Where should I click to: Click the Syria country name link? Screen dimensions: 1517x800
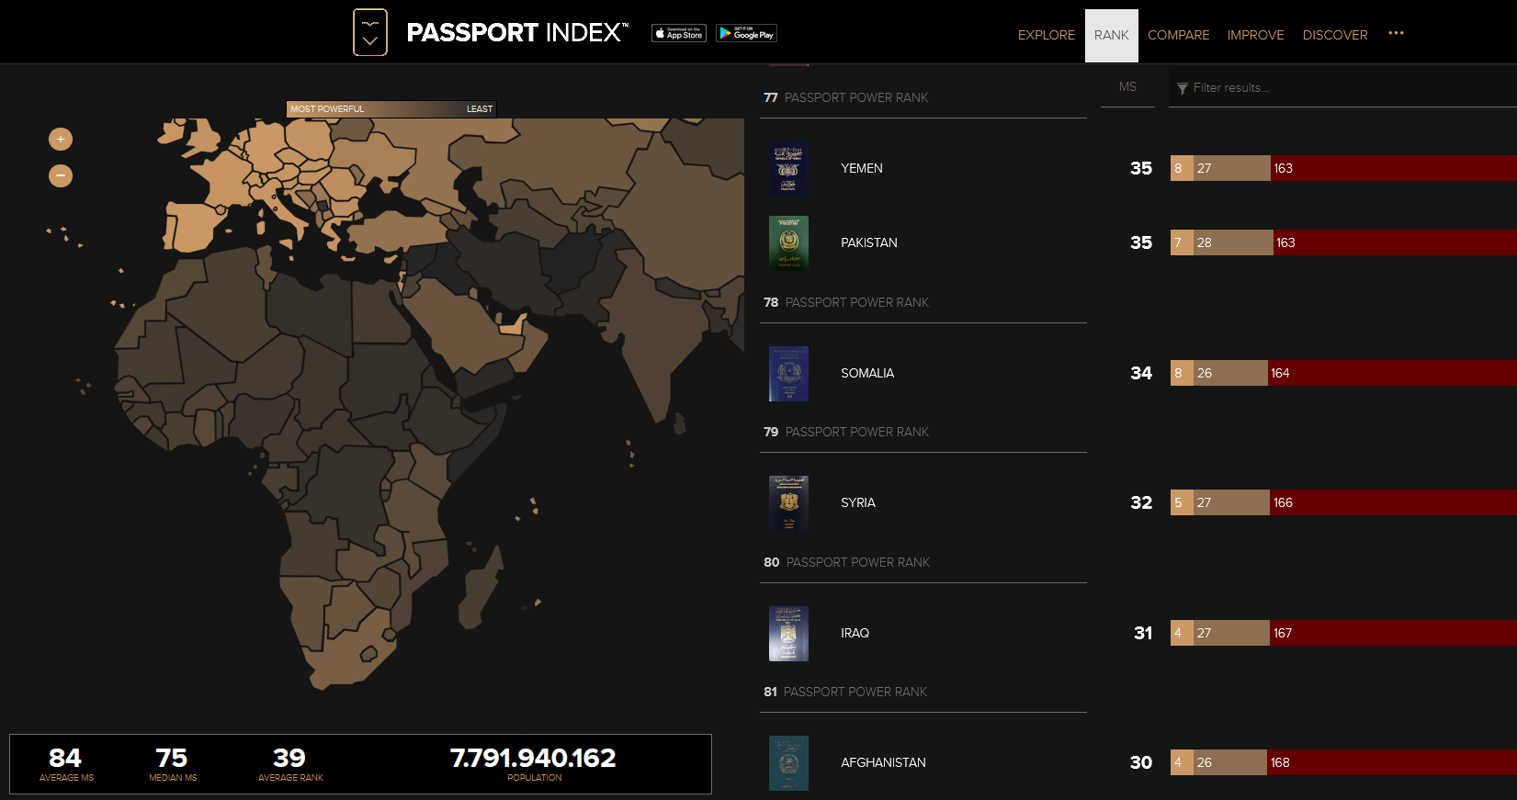click(857, 503)
